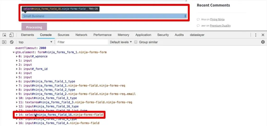Expand entry 9 with the email class
The image size is (267, 126).
click(17, 94)
